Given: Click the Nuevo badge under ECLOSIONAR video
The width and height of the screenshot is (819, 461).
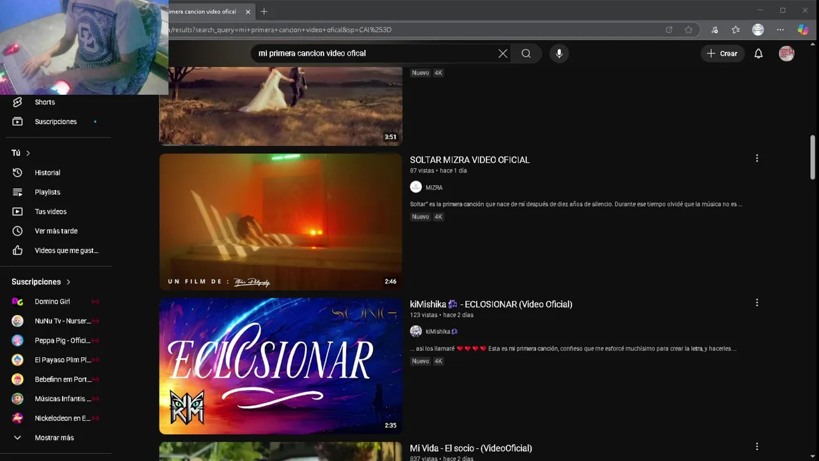Looking at the screenshot, I should pyautogui.click(x=420, y=361).
